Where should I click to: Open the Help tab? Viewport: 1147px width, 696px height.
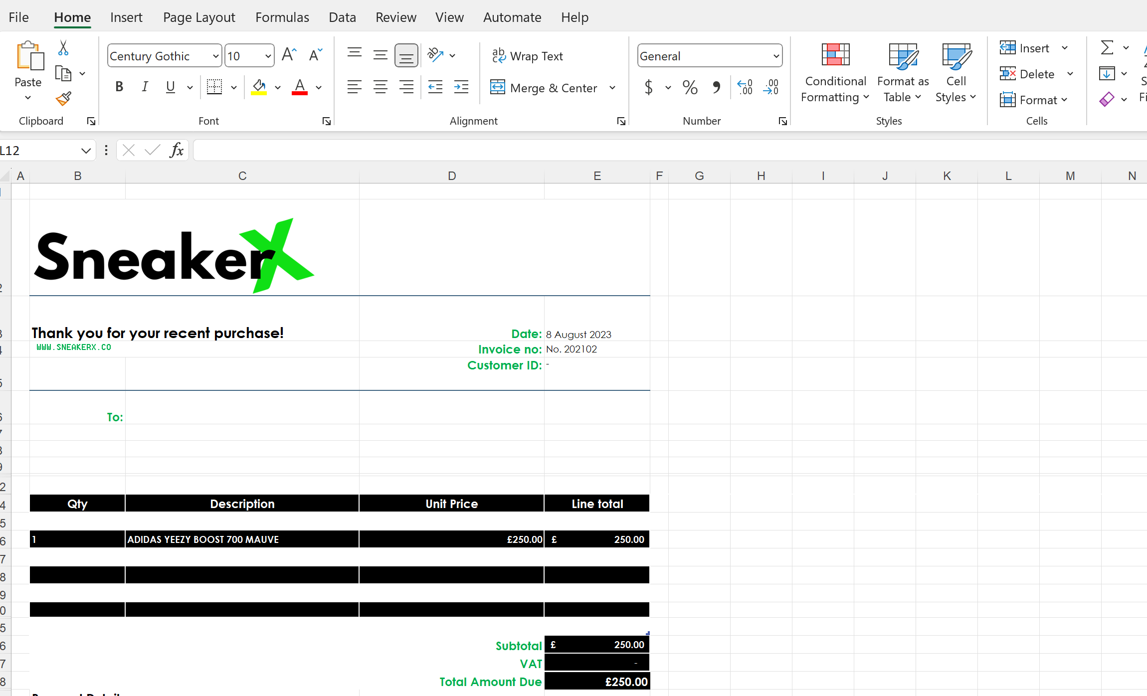pyautogui.click(x=574, y=17)
